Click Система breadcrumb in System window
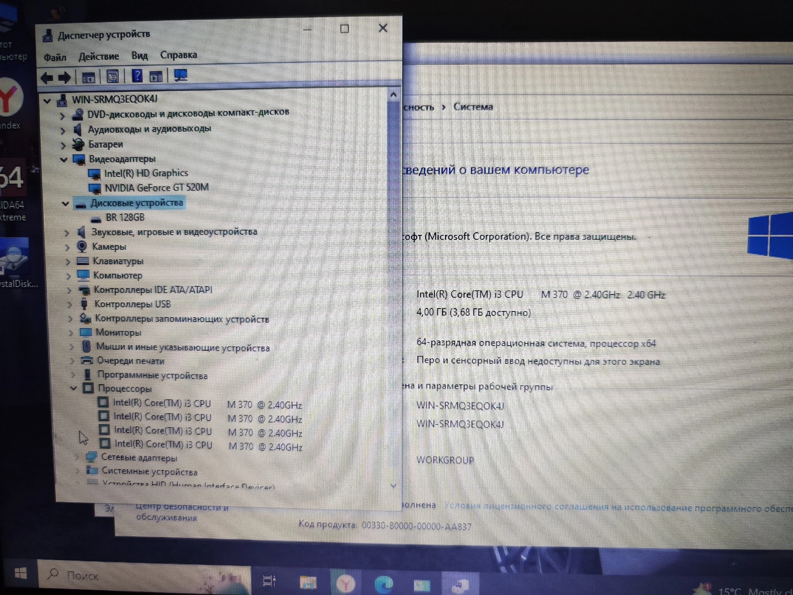Image resolution: width=793 pixels, height=595 pixels. (x=473, y=107)
